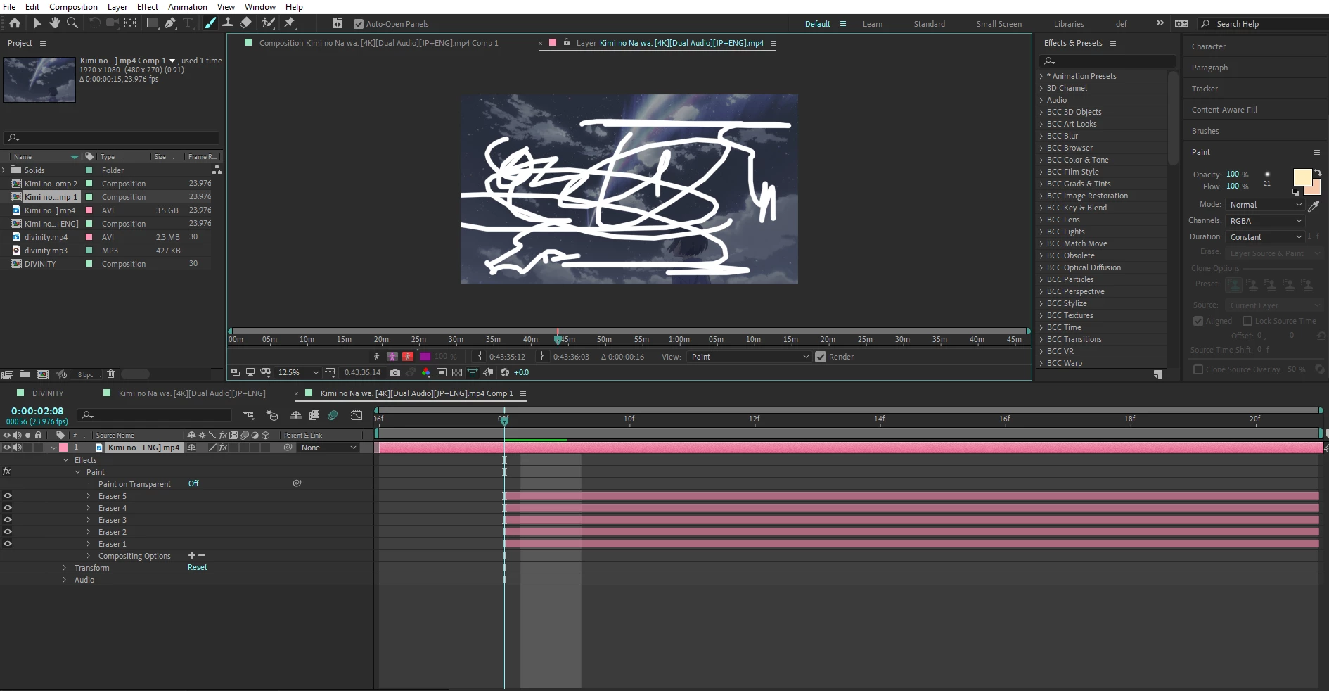Image resolution: width=1329 pixels, height=691 pixels.
Task: Select the Rectangle shape tool
Action: tap(152, 23)
